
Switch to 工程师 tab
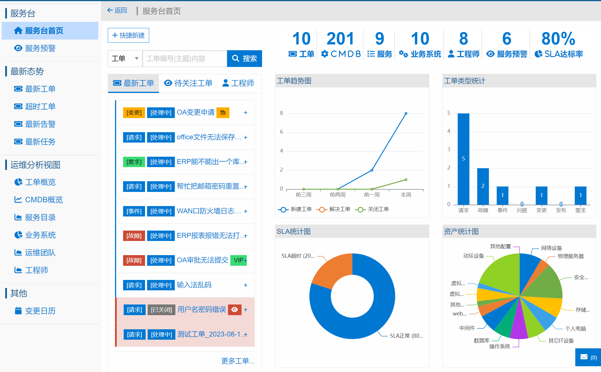tap(238, 83)
